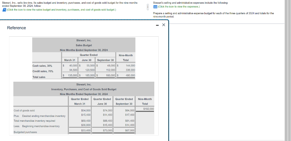Image resolution: width=291 pixels, height=141 pixels.
Task: Select the Beginning merchandise inventory label
Action: point(41,126)
